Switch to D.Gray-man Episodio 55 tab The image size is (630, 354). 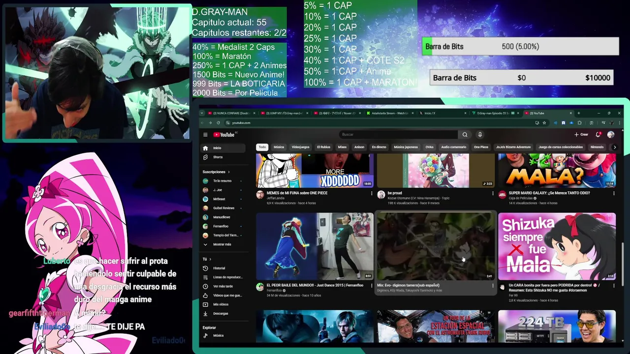tap(495, 113)
